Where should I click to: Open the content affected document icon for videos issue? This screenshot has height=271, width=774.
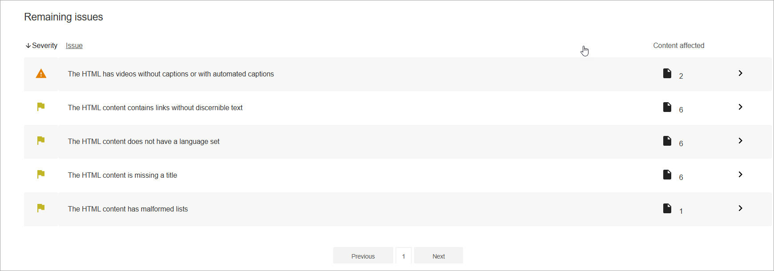tap(667, 73)
